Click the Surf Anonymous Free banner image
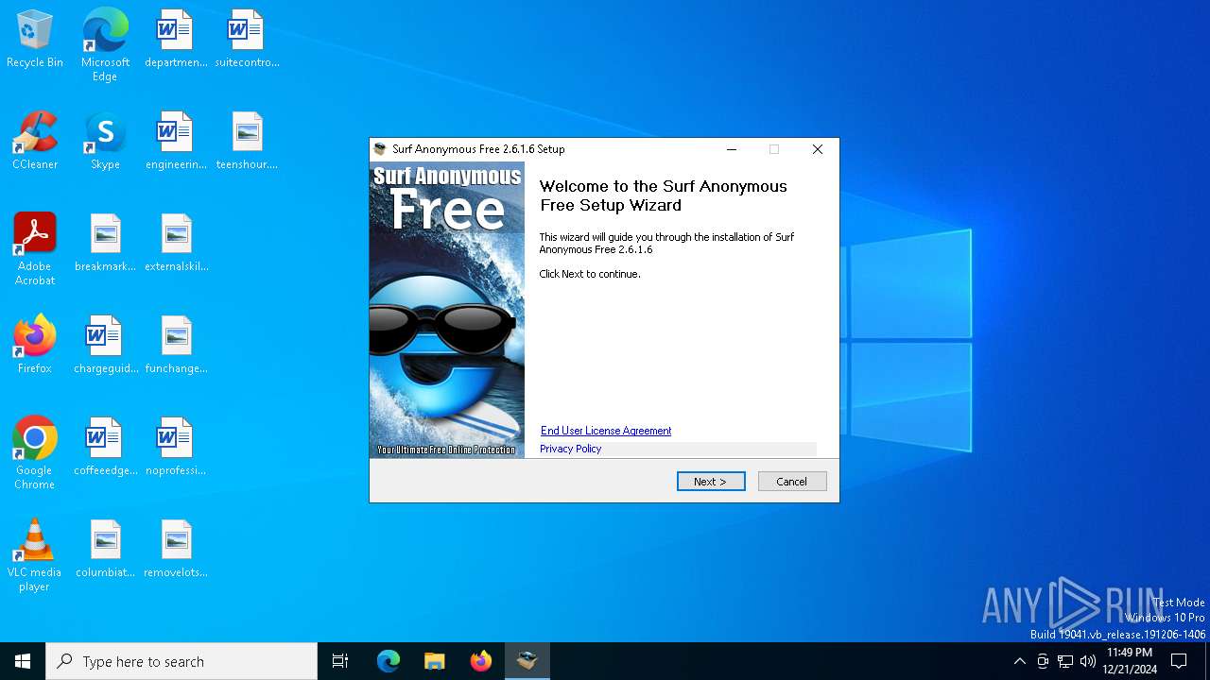1210x680 pixels. pos(447,310)
